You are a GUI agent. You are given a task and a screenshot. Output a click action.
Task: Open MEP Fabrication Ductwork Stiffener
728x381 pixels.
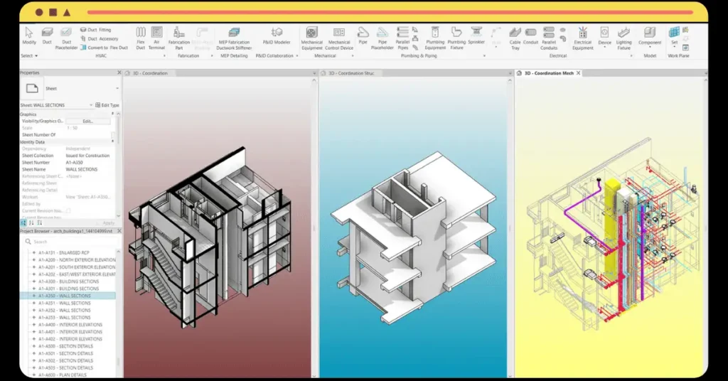coord(234,38)
